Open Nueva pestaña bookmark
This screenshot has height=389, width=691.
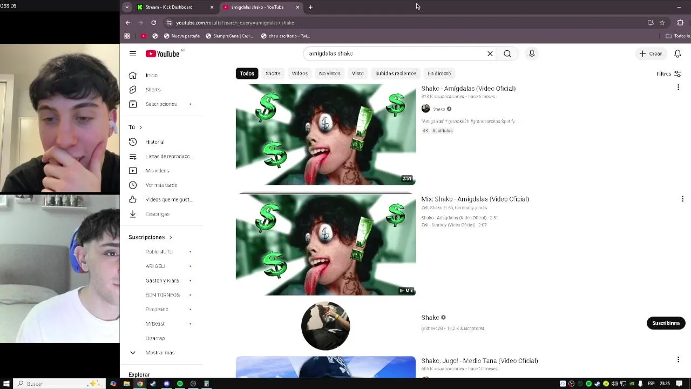[181, 36]
